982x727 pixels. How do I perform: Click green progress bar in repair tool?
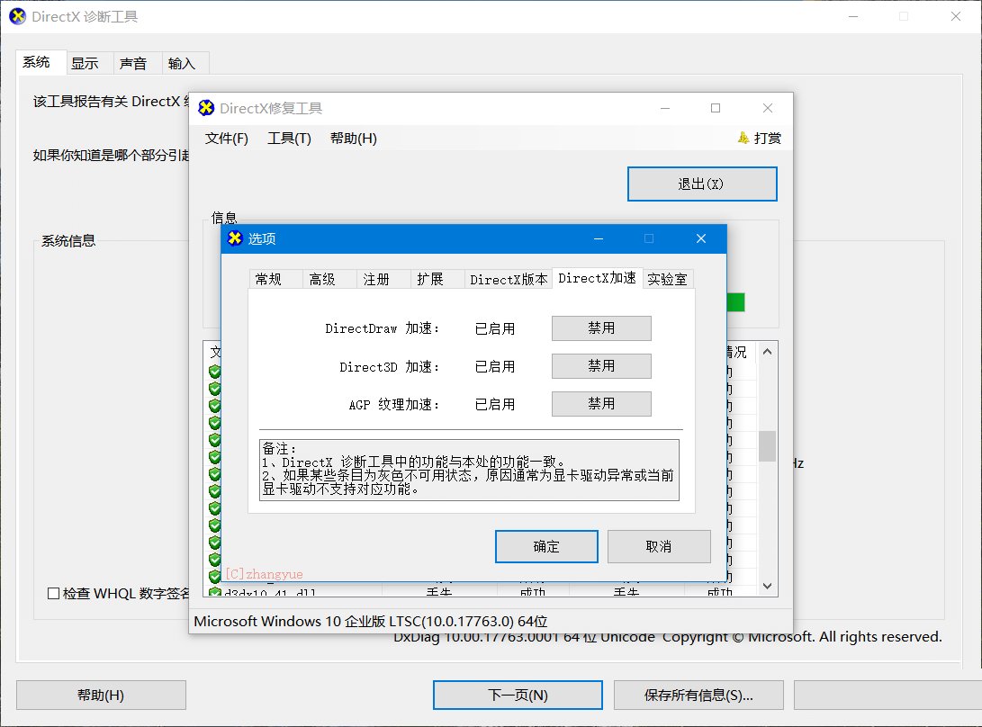736,302
